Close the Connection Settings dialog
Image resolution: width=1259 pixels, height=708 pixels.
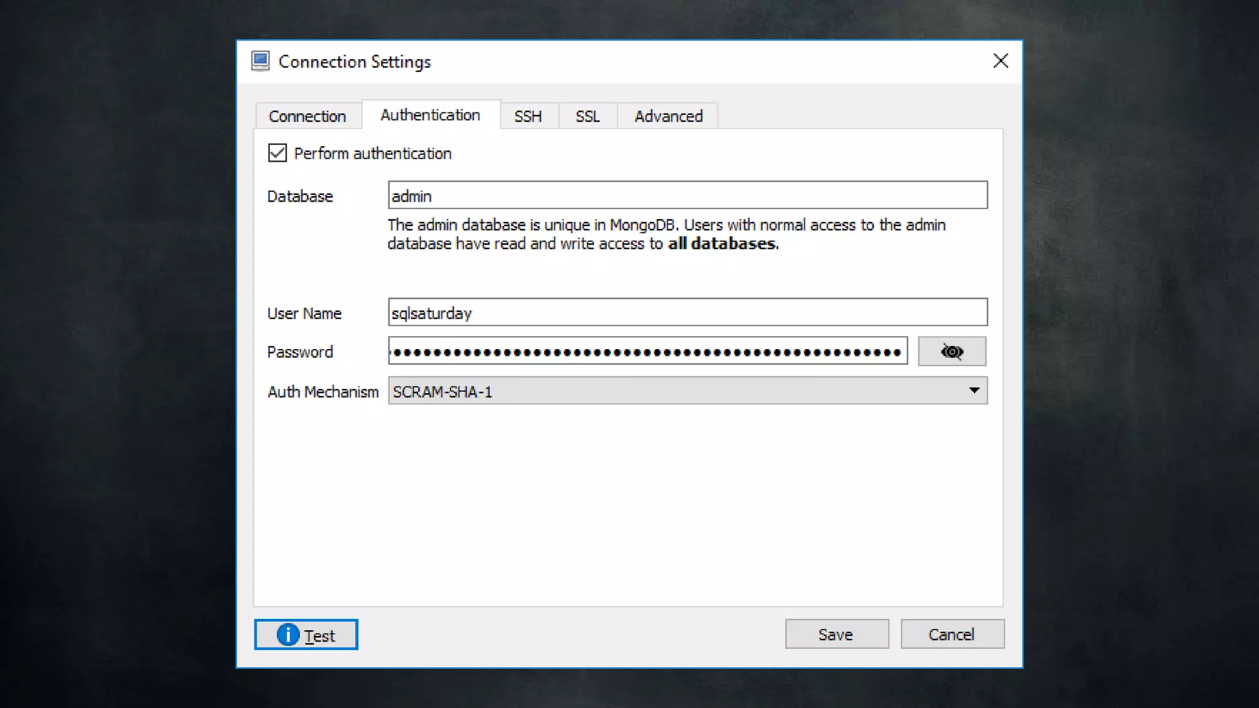1000,61
